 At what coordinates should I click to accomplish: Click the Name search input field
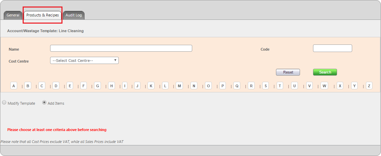(121, 48)
